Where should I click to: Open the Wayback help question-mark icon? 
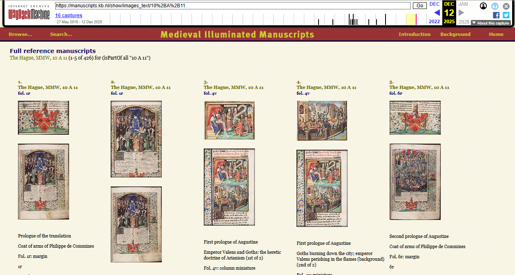pos(495,6)
